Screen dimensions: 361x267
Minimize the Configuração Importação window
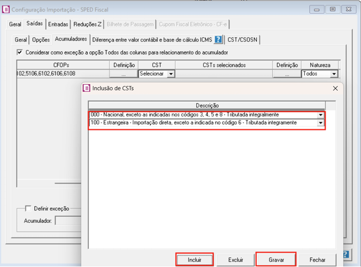(318, 9)
